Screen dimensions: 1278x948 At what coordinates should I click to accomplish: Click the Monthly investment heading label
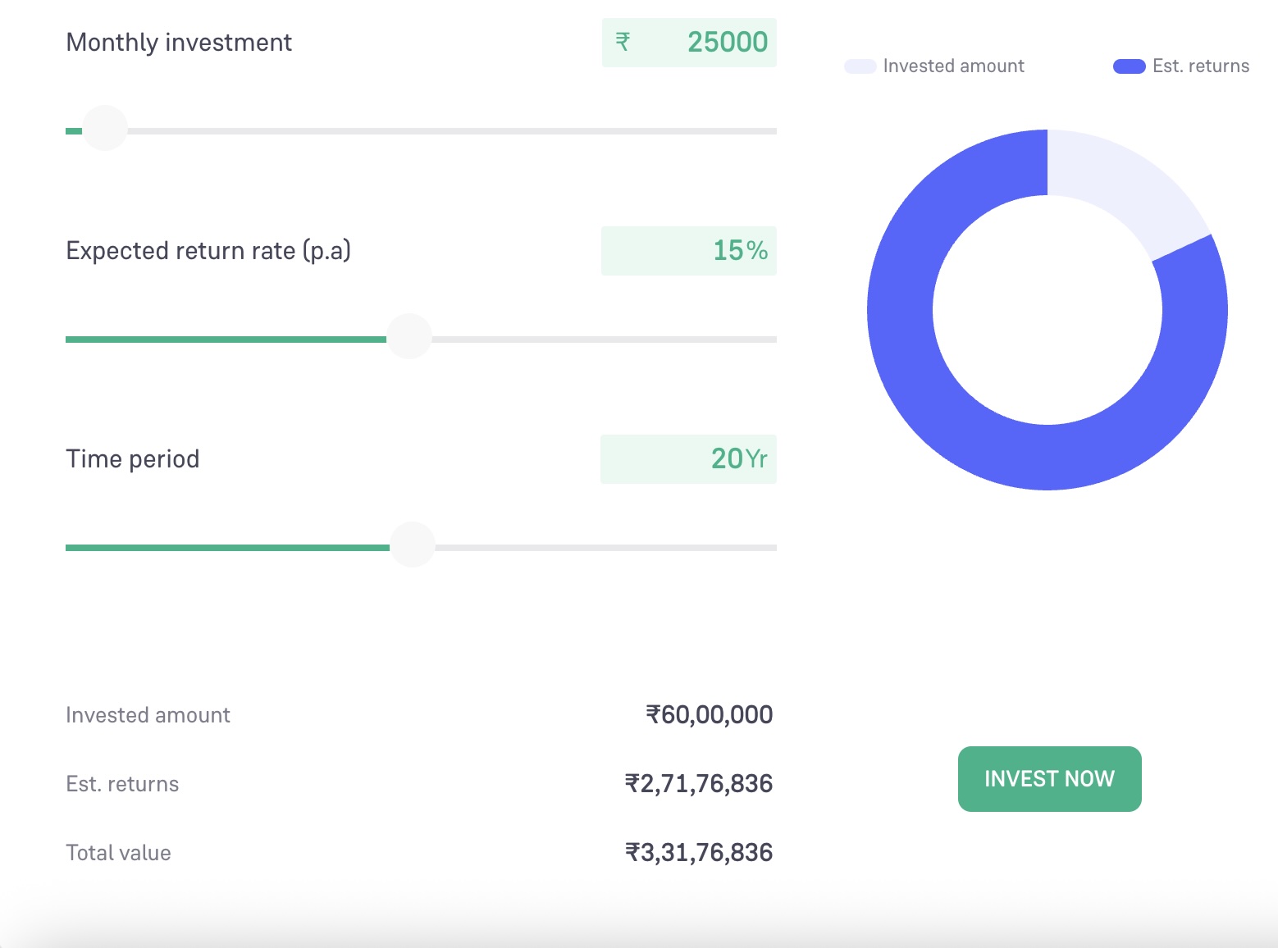179,42
